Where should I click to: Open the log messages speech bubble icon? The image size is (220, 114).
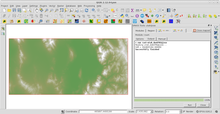[216, 112]
